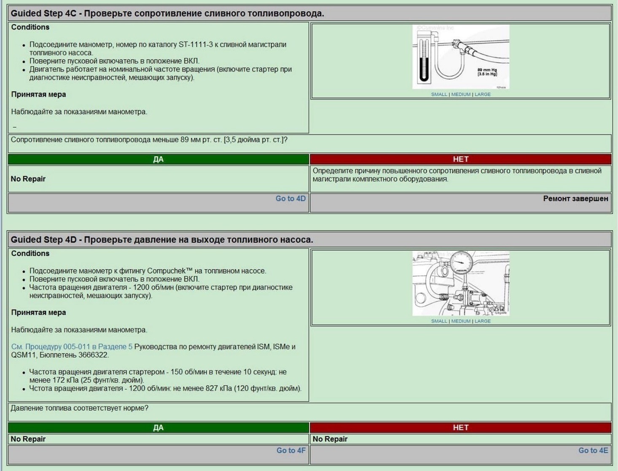Screen dimensions: 618x471
Task: Click bullet about фитингу Compuchek
Action: point(148,271)
